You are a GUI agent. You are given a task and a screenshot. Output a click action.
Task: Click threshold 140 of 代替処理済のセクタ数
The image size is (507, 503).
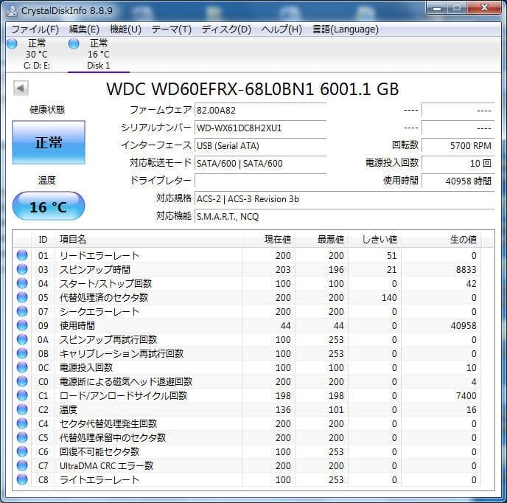click(389, 297)
